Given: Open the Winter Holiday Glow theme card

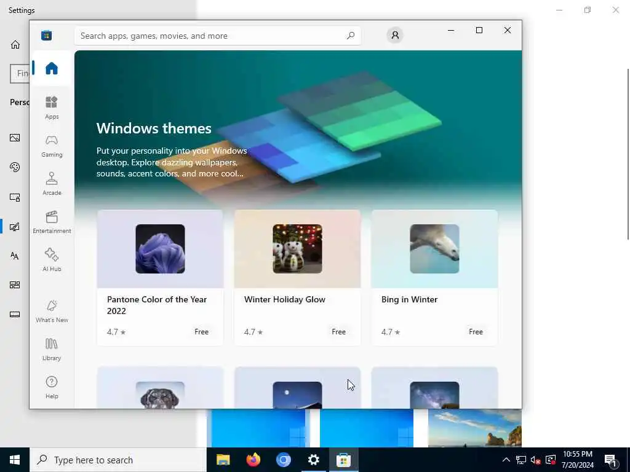Looking at the screenshot, I should (x=297, y=277).
